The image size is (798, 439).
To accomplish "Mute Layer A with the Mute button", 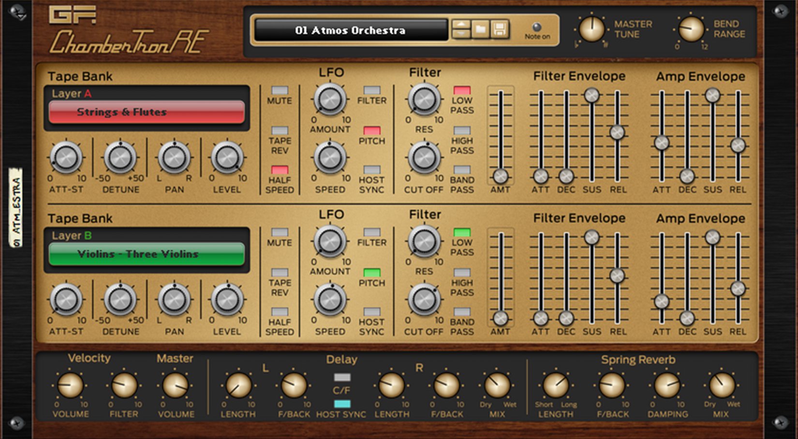I will tap(280, 91).
